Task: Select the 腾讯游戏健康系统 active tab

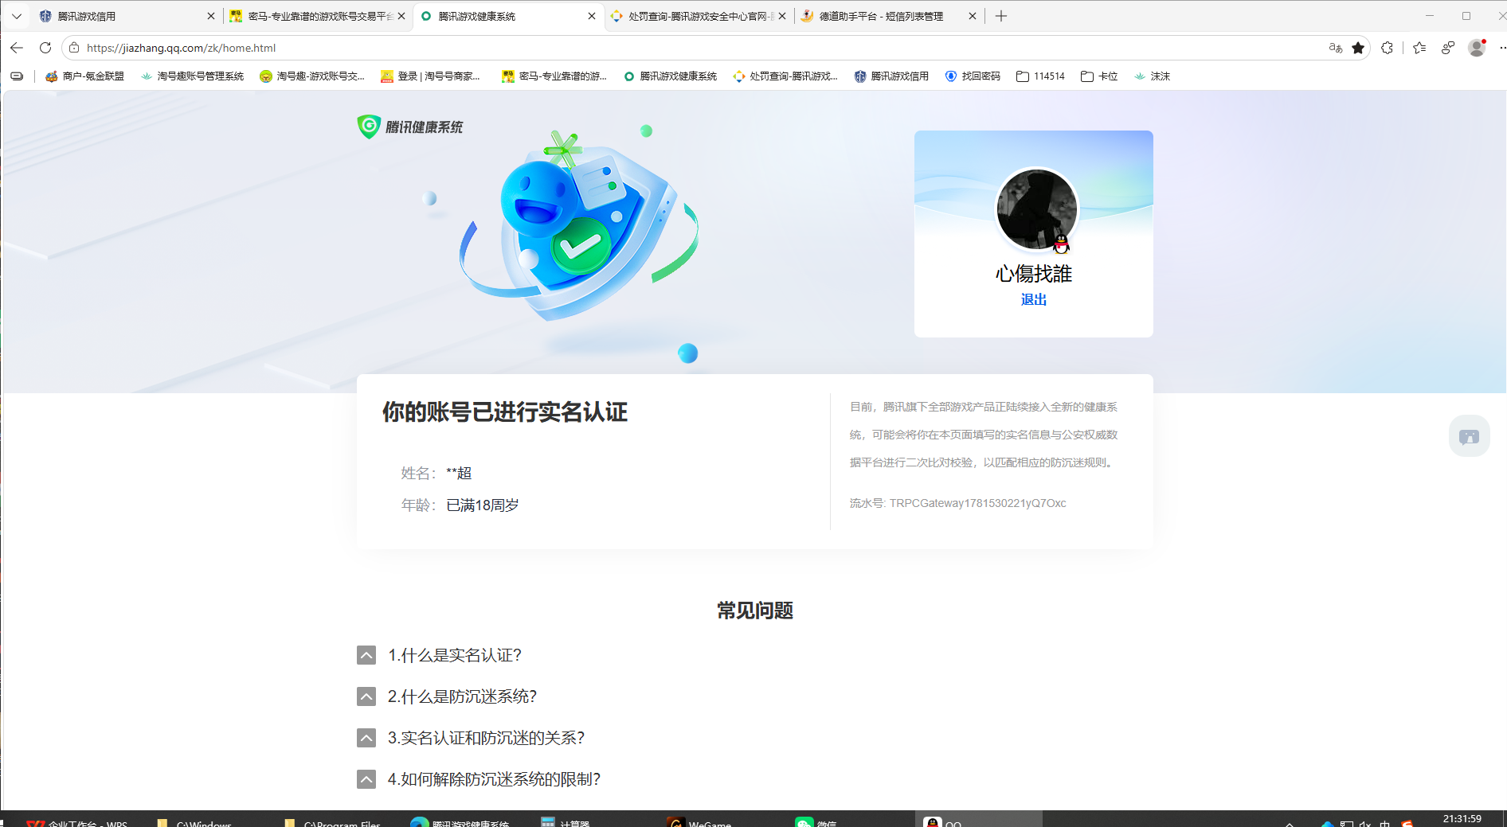Action: [x=507, y=16]
